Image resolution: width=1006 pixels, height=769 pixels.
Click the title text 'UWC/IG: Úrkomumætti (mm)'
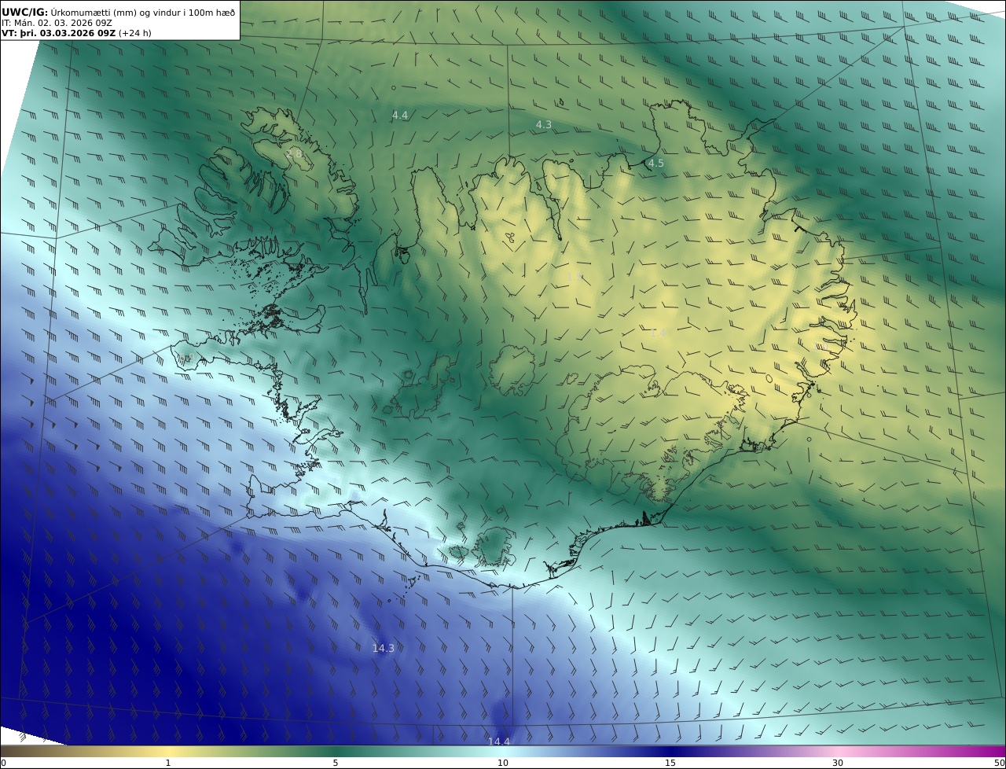tap(69, 12)
